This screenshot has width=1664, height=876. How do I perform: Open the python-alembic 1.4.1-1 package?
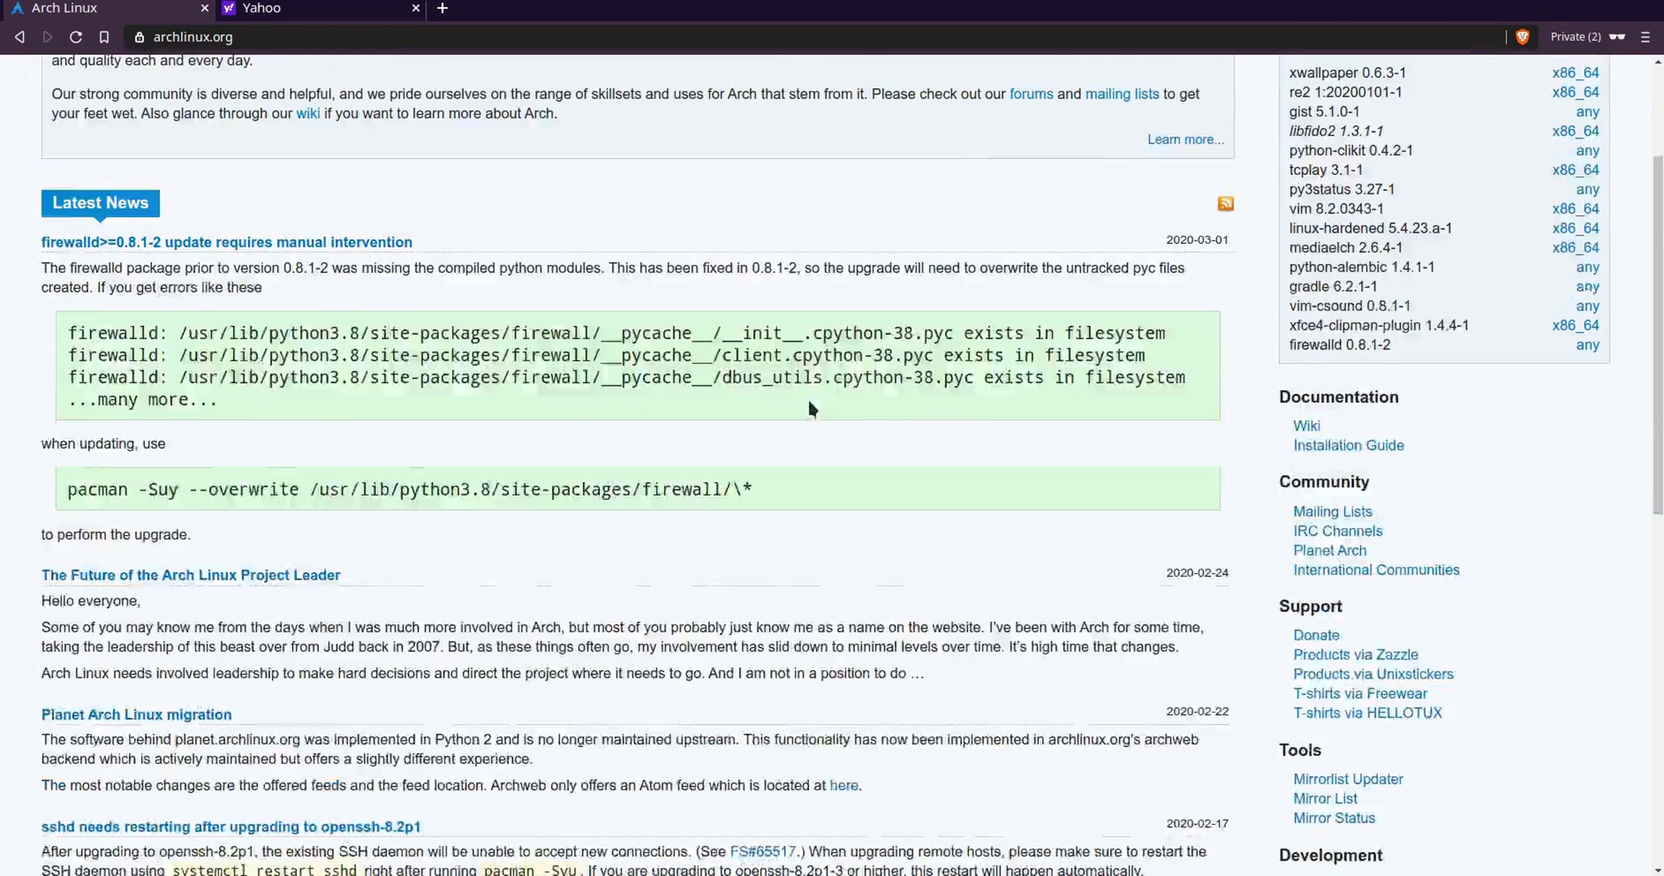1362,267
